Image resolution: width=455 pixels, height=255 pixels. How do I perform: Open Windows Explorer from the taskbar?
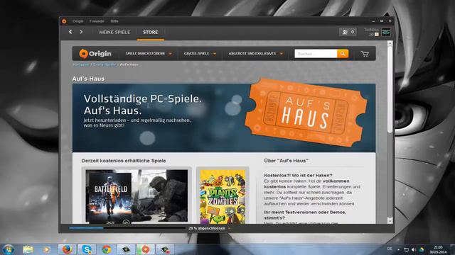28,249
